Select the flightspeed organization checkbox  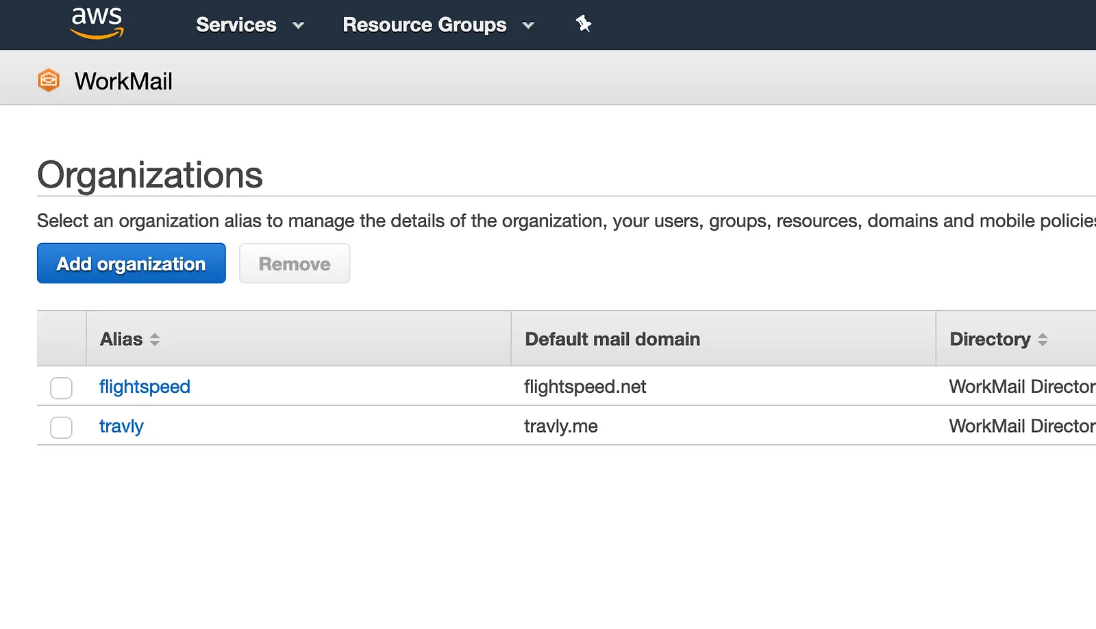61,388
